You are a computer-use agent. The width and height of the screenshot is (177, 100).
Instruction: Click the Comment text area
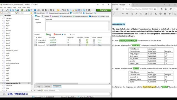77,26
